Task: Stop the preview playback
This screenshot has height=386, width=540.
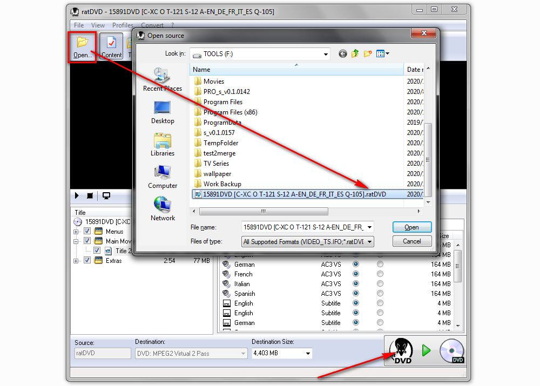Action: click(x=90, y=195)
